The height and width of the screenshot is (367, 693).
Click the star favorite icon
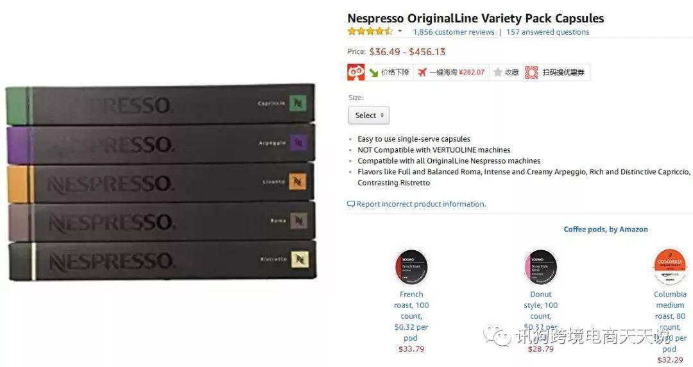(x=498, y=72)
